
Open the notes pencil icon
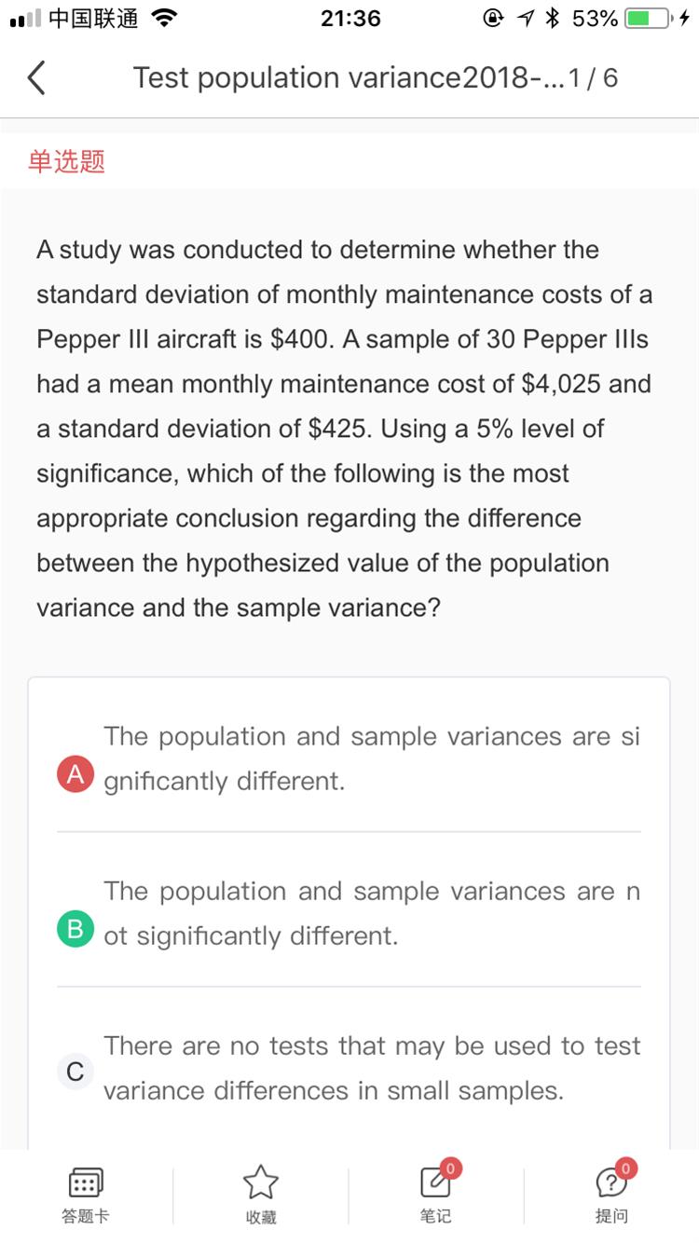[435, 1182]
